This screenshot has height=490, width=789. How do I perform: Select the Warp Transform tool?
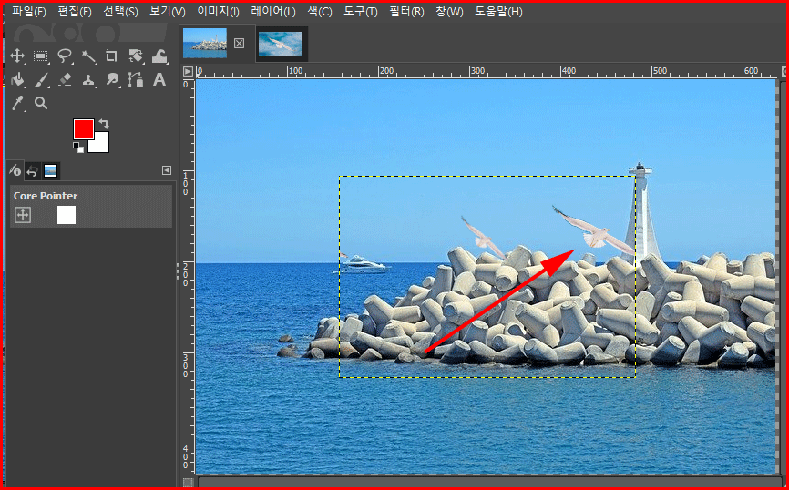159,56
